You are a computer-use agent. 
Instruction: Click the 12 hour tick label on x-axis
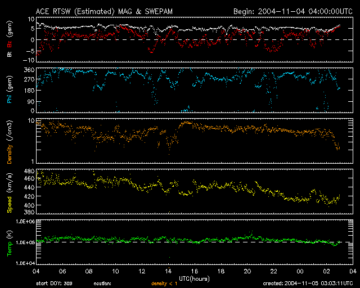coord(142,271)
